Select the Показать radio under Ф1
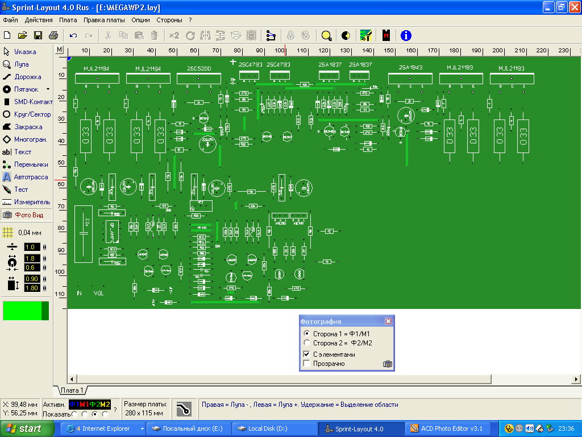Image resolution: width=582 pixels, height=437 pixels. click(74, 414)
